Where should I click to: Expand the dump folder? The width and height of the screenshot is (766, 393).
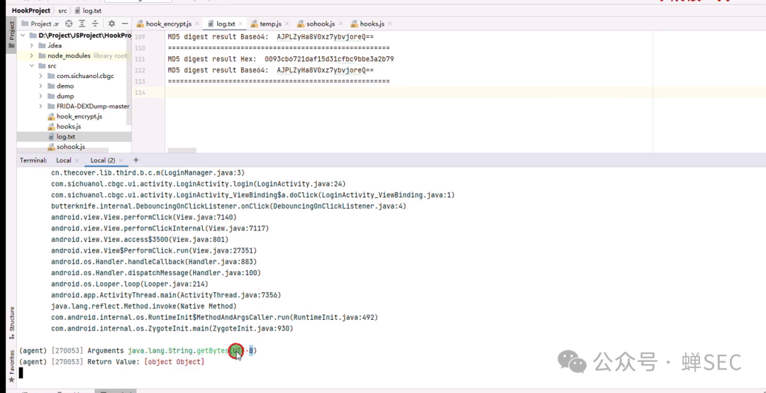40,96
